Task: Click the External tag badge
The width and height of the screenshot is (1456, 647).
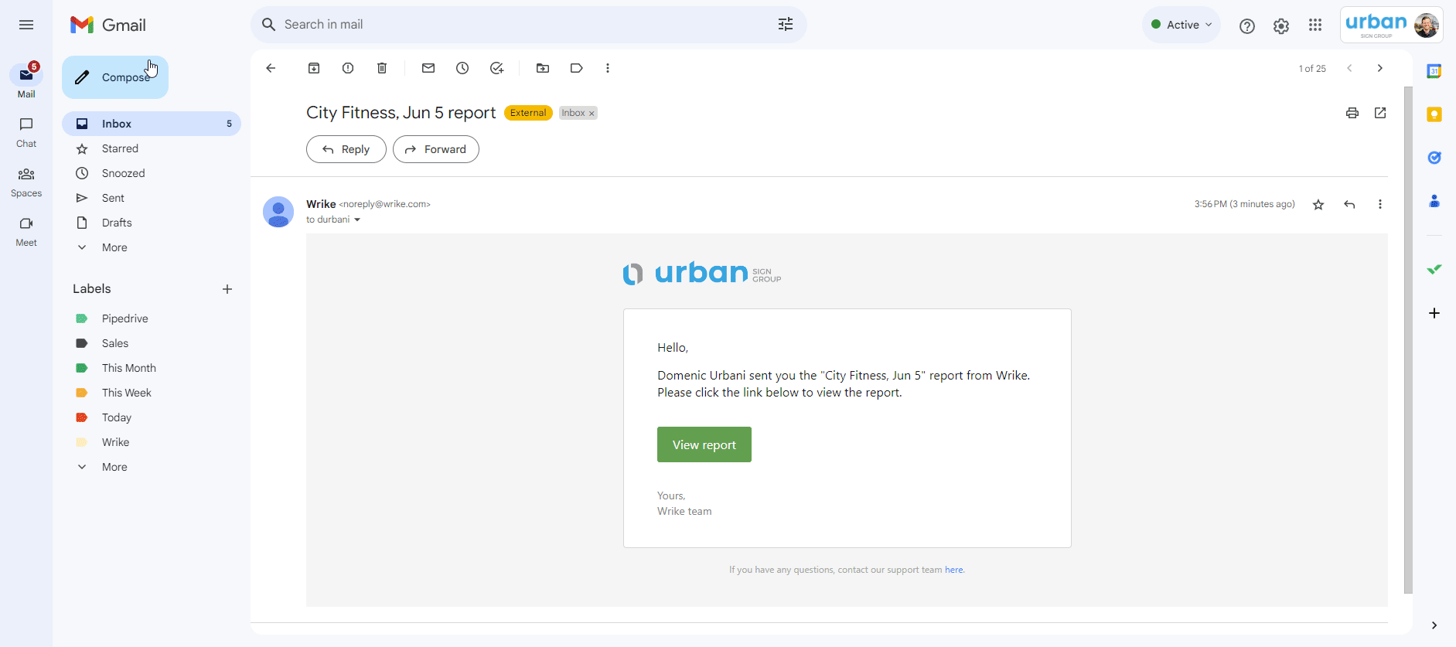Action: coord(528,113)
